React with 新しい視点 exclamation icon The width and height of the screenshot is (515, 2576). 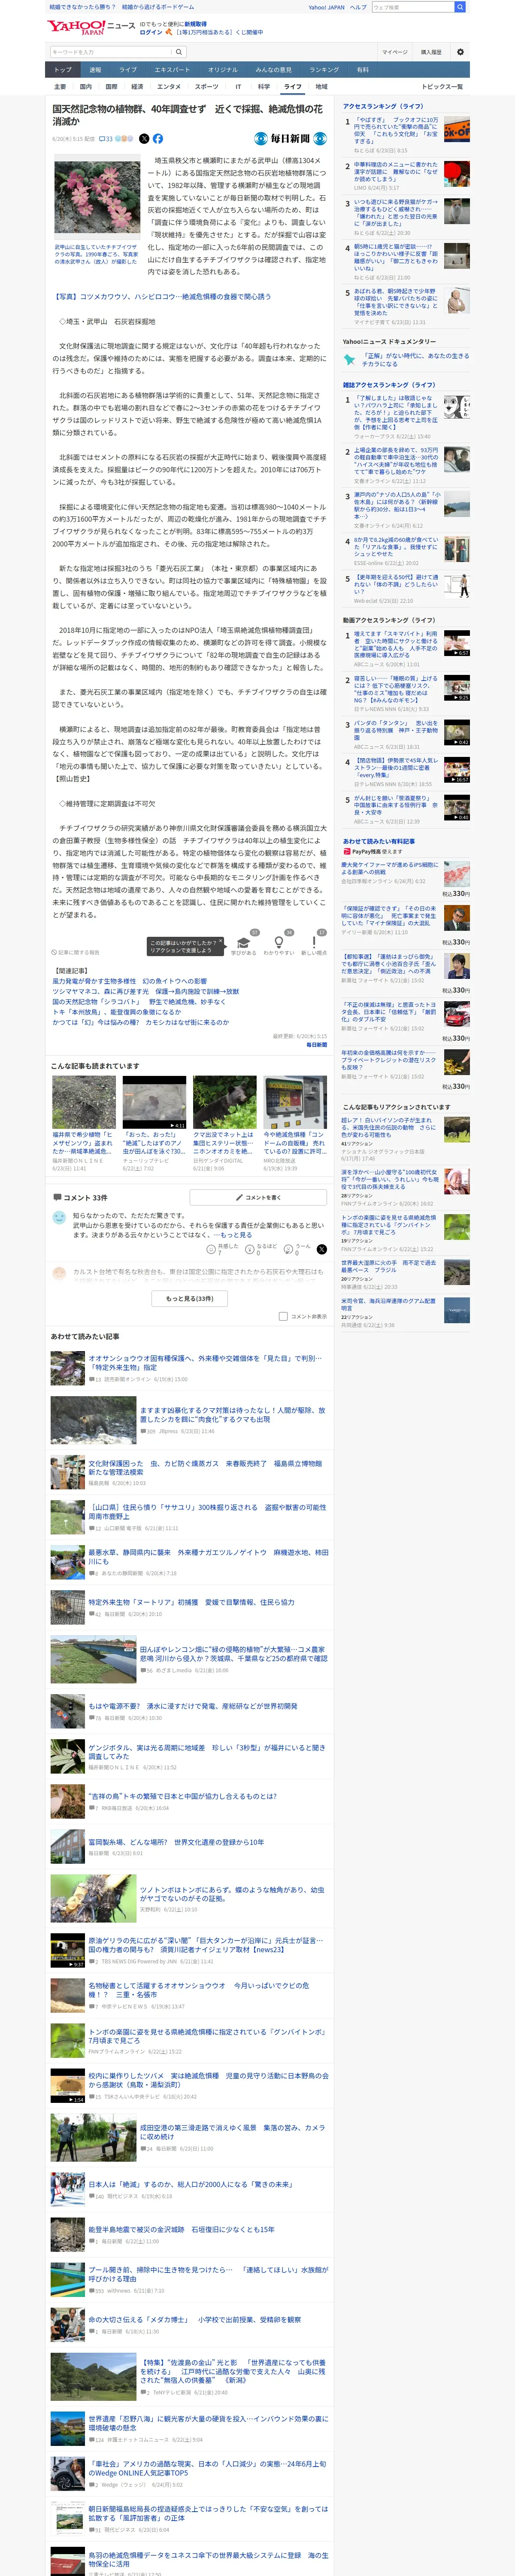pyautogui.click(x=314, y=942)
